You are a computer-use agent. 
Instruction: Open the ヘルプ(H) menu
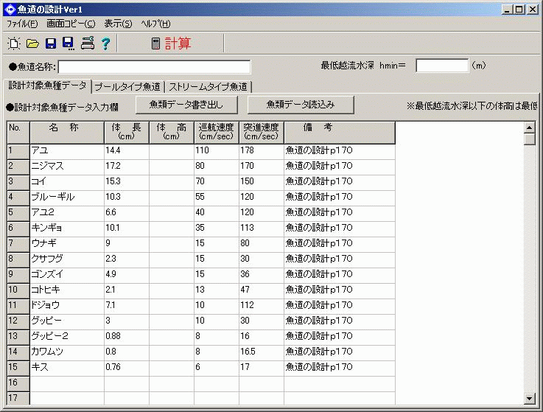155,24
